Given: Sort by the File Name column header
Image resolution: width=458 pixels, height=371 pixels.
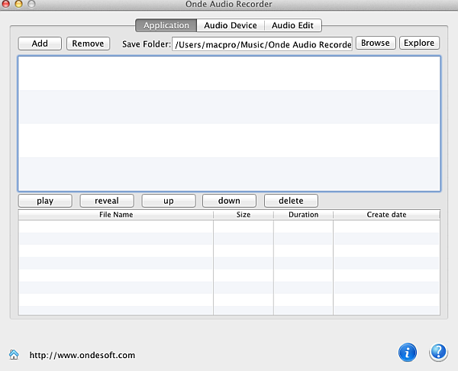Looking at the screenshot, I should pyautogui.click(x=116, y=215).
